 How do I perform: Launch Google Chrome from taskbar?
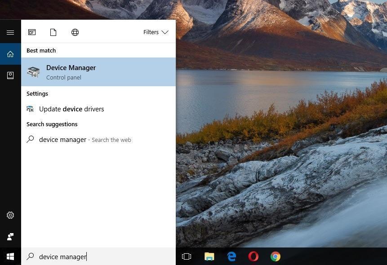[275, 256]
